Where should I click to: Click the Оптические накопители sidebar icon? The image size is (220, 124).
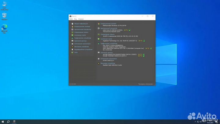coord(72,44)
